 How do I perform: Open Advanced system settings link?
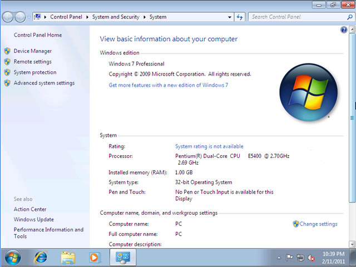44,83
